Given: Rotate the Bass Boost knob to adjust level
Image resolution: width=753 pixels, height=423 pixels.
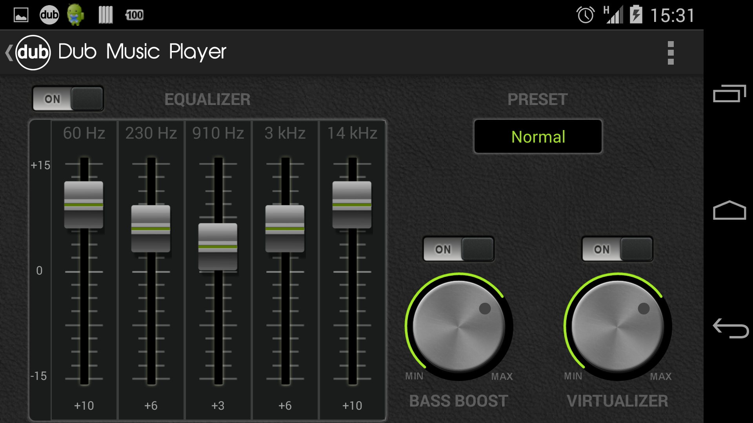Looking at the screenshot, I should pyautogui.click(x=459, y=321).
